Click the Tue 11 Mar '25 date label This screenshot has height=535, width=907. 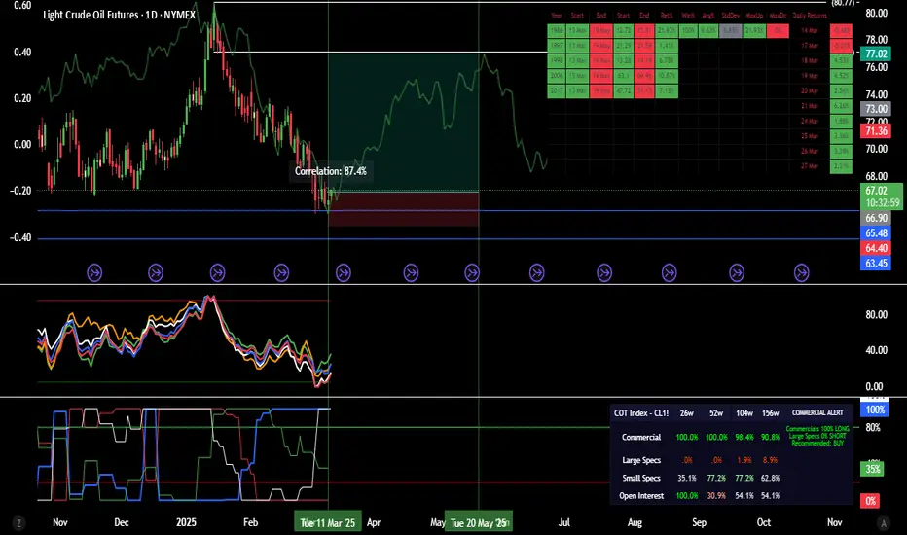pos(327,523)
